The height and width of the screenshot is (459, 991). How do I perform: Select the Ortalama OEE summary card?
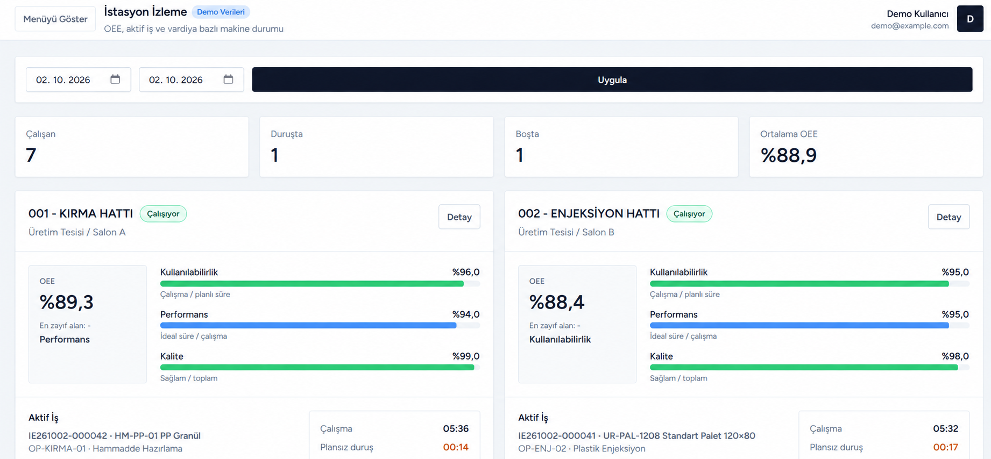866,147
